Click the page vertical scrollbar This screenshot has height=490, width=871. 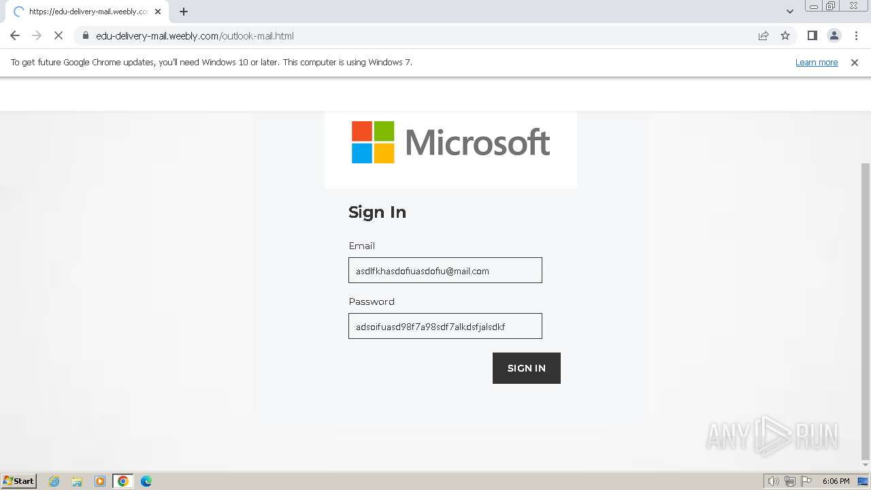click(x=866, y=311)
